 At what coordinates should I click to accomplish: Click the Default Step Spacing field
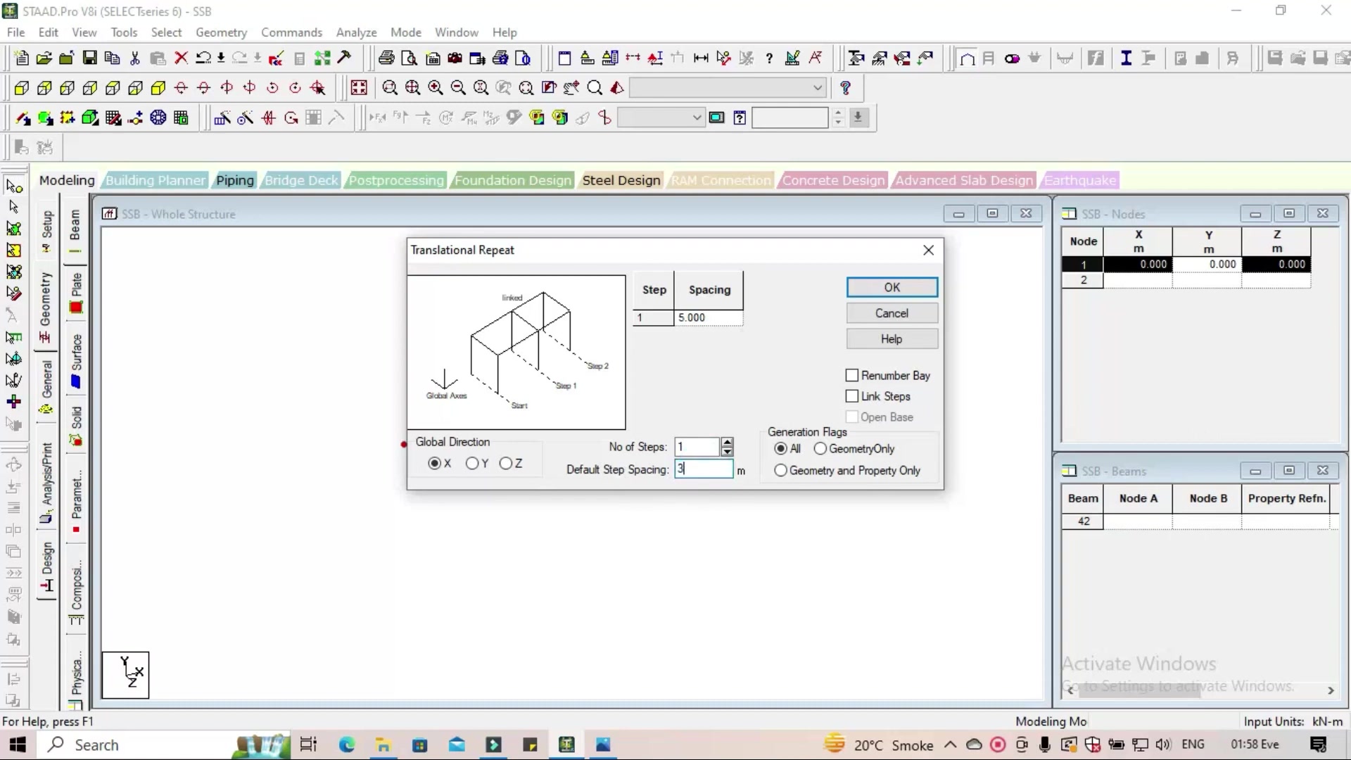click(704, 469)
